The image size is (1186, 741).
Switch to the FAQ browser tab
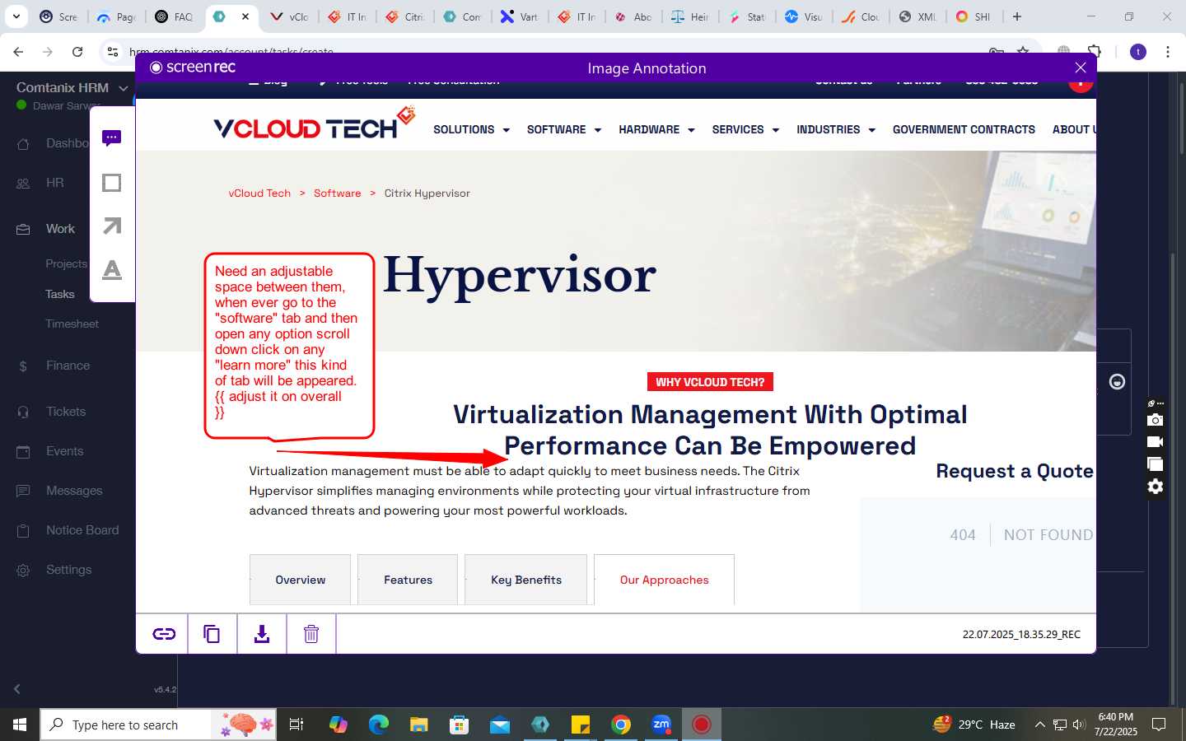coord(174,16)
